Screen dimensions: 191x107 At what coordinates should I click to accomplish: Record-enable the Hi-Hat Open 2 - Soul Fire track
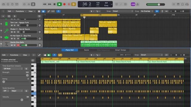coord(18,39)
